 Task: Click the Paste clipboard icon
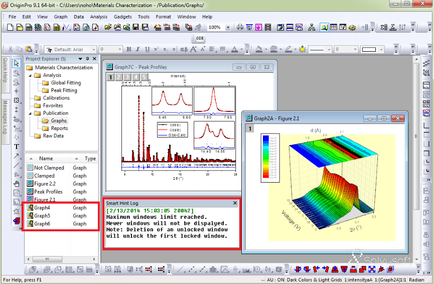point(29,49)
